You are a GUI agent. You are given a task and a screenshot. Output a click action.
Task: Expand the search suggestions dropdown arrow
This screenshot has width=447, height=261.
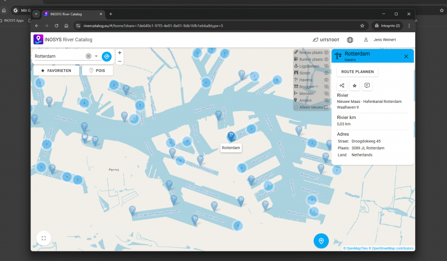point(96,56)
